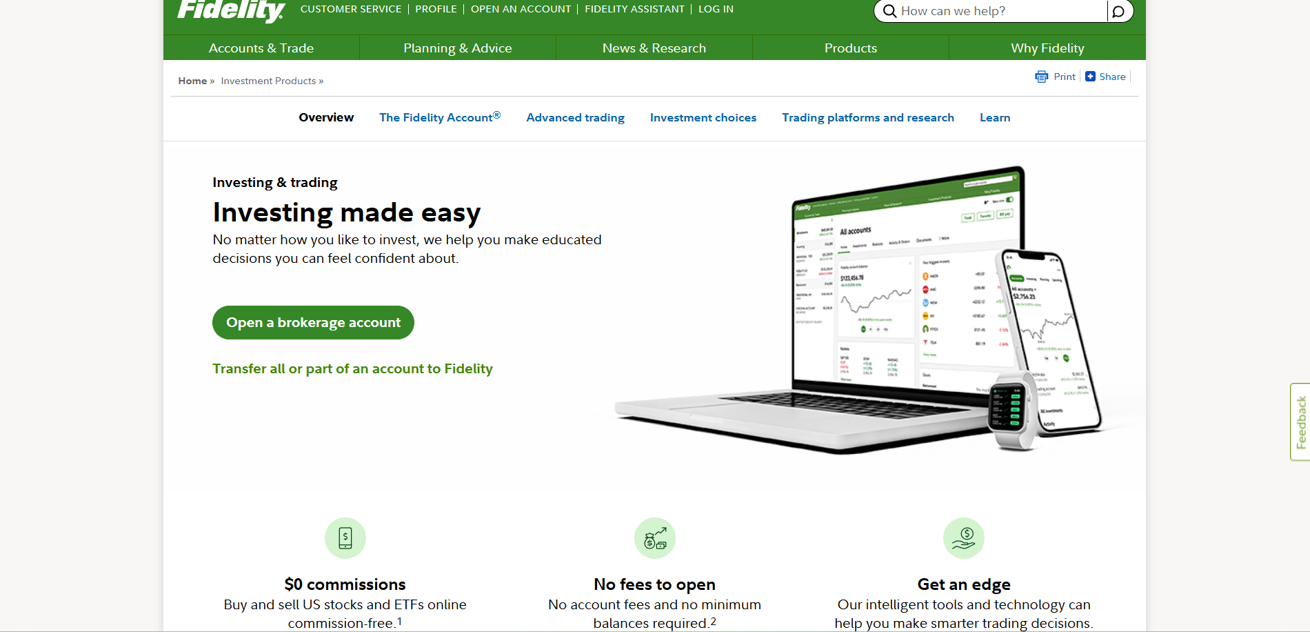Expand the Products menu
Screen dimensions: 1310x632
click(850, 48)
